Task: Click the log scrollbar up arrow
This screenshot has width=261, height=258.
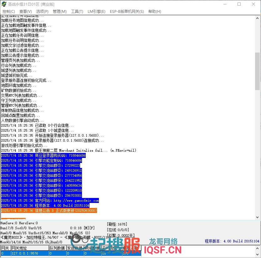Action: point(258,18)
